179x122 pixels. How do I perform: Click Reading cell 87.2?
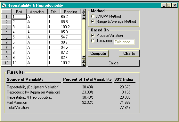point(70,53)
